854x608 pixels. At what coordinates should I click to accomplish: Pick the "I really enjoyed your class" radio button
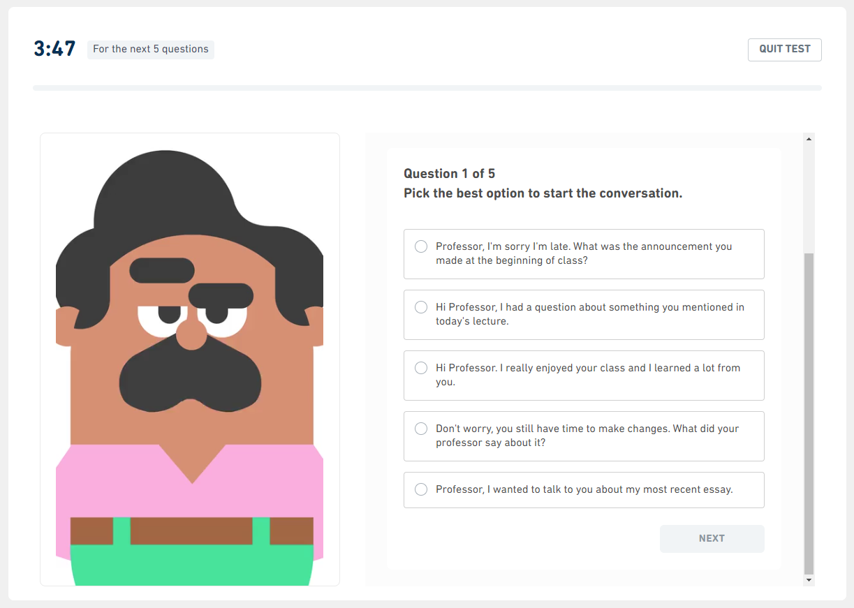pos(421,368)
